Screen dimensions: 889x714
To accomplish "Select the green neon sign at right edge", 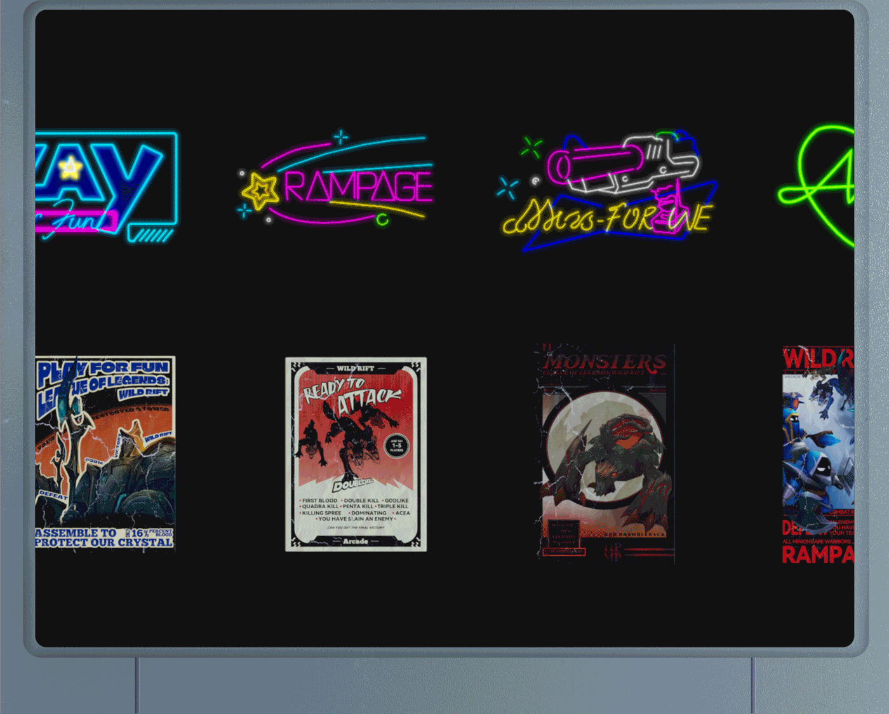I will pyautogui.click(x=816, y=185).
